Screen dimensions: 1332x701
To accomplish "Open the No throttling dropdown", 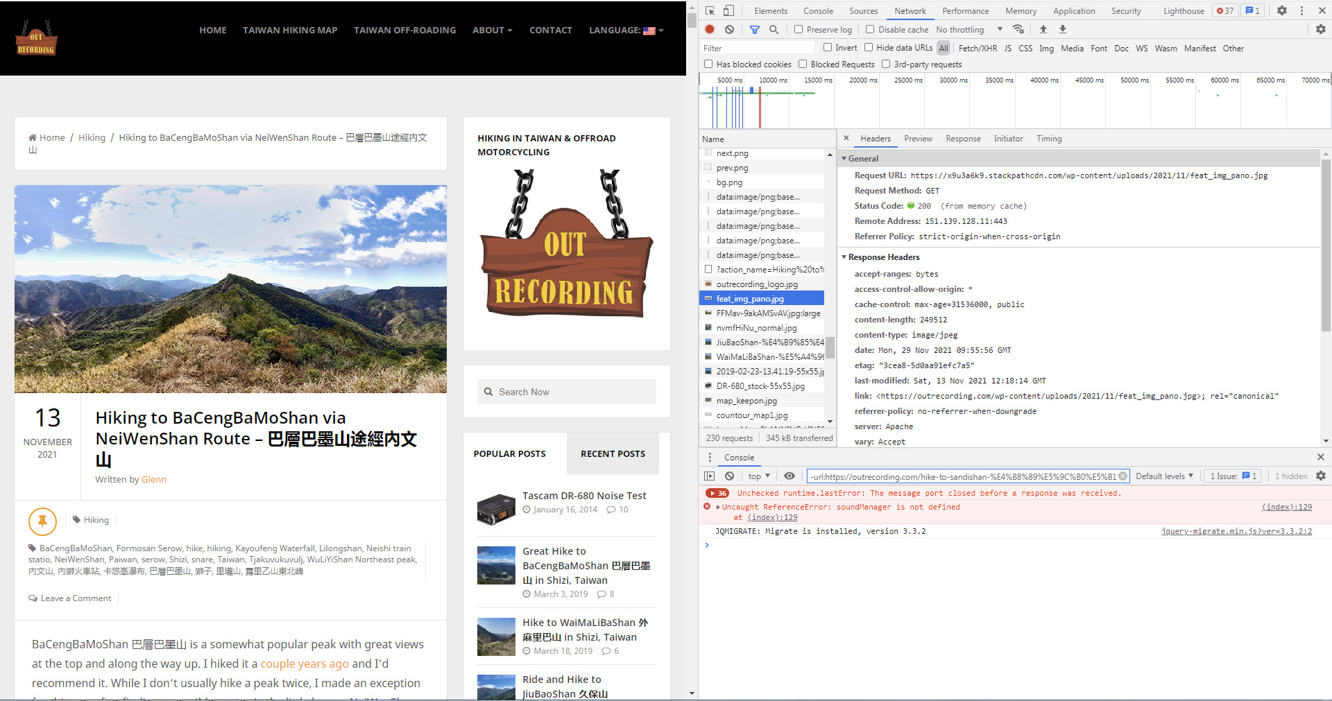I will pyautogui.click(x=969, y=29).
